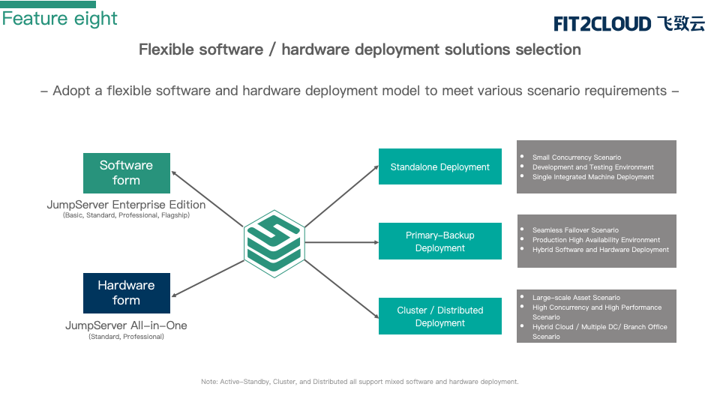The width and height of the screenshot is (720, 405).
Task: Click the Note about mixed deployment footer
Action: [359, 382]
